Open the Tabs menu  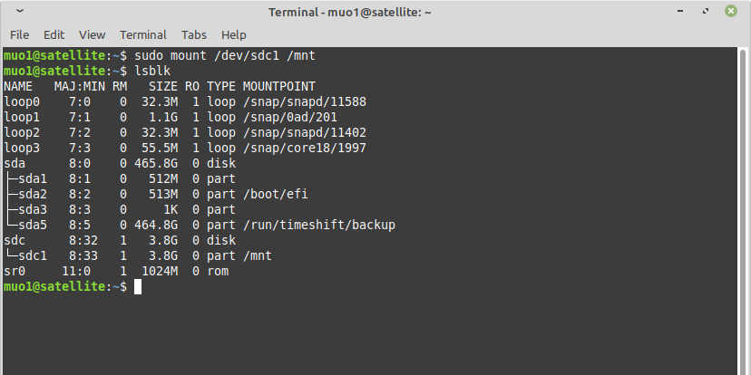[193, 34]
